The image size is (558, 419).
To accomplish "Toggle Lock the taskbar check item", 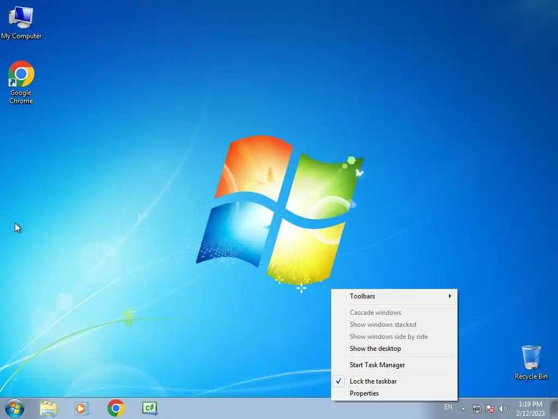I will [x=395, y=381].
